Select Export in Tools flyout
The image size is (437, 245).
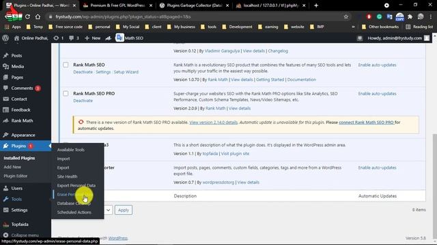[64, 167]
